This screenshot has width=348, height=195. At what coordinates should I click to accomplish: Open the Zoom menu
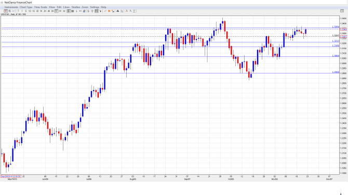click(85, 7)
